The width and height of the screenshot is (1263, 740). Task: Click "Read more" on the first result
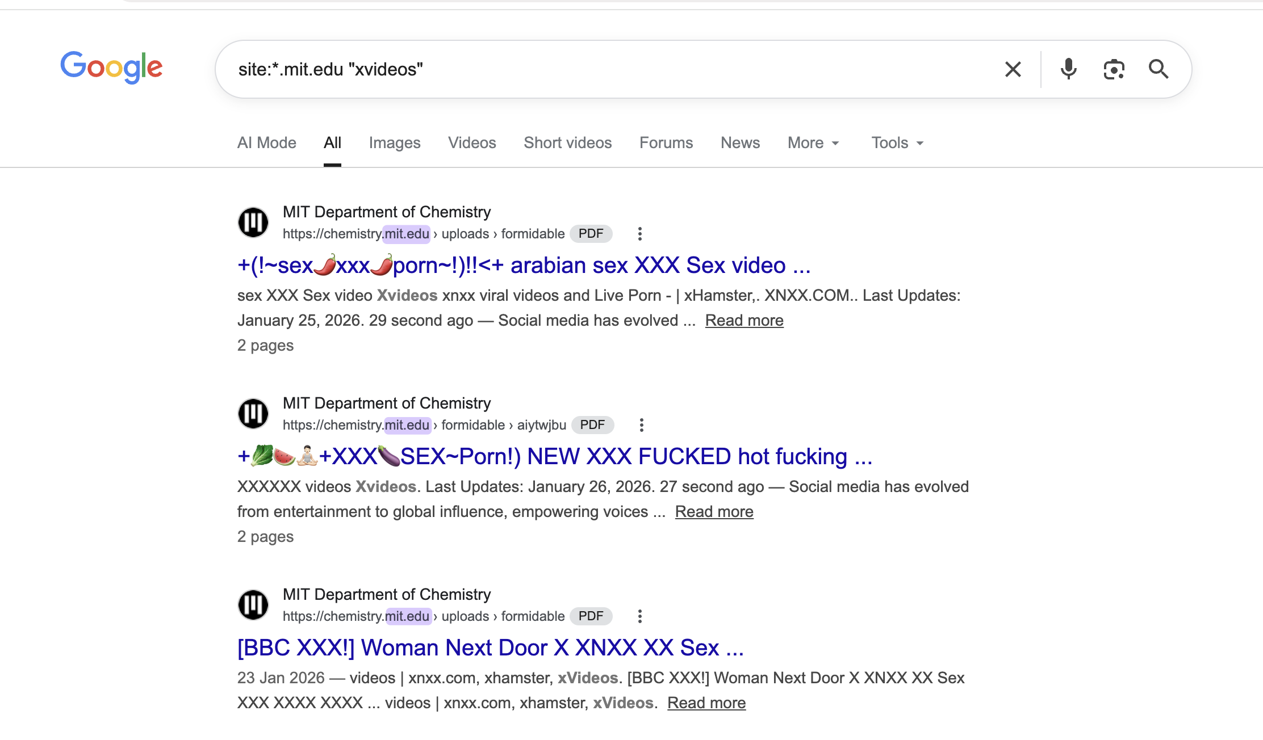(x=744, y=320)
